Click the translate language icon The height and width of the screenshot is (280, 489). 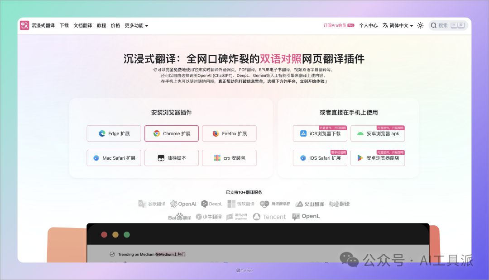[385, 25]
